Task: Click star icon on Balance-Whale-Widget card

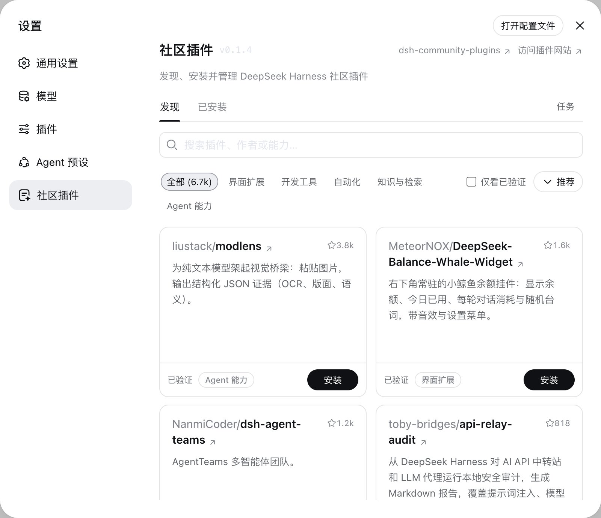Action: pyautogui.click(x=548, y=245)
